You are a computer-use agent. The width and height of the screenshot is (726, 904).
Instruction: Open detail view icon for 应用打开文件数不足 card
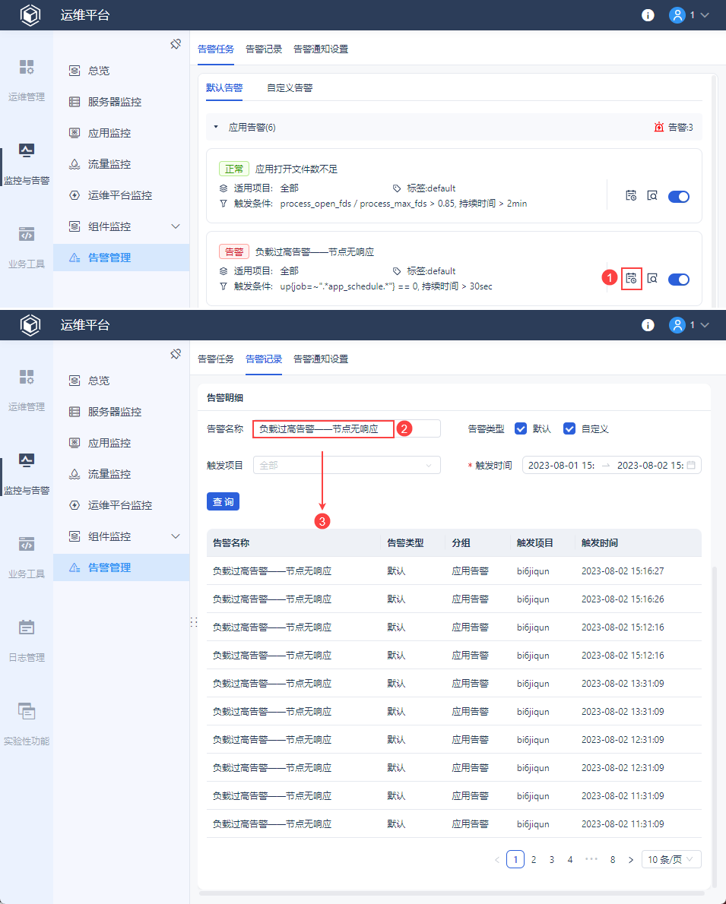tap(652, 196)
